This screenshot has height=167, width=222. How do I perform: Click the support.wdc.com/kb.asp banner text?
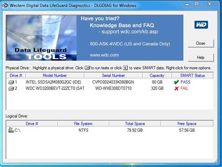[x=130, y=32]
